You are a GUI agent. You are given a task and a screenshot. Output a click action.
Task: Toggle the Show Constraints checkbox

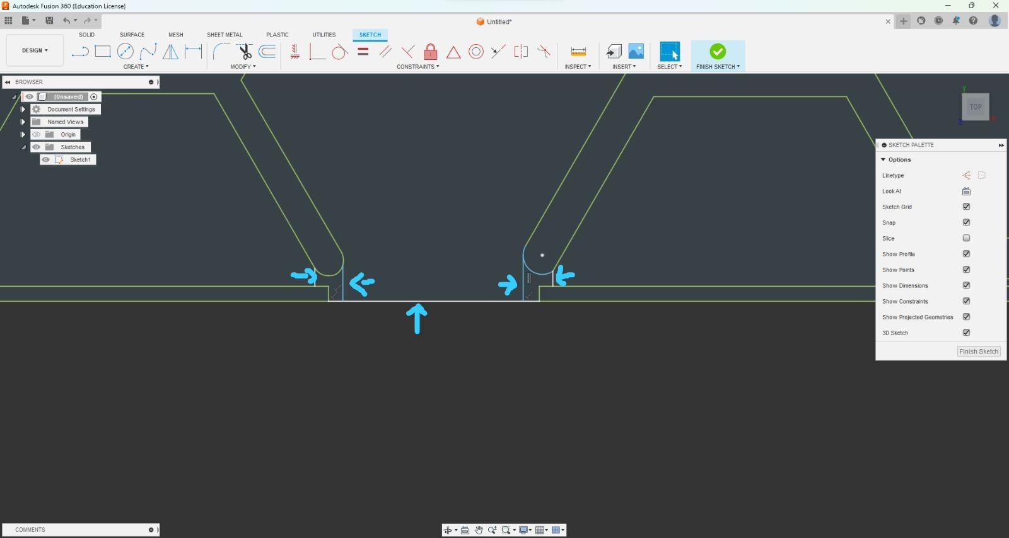point(966,301)
